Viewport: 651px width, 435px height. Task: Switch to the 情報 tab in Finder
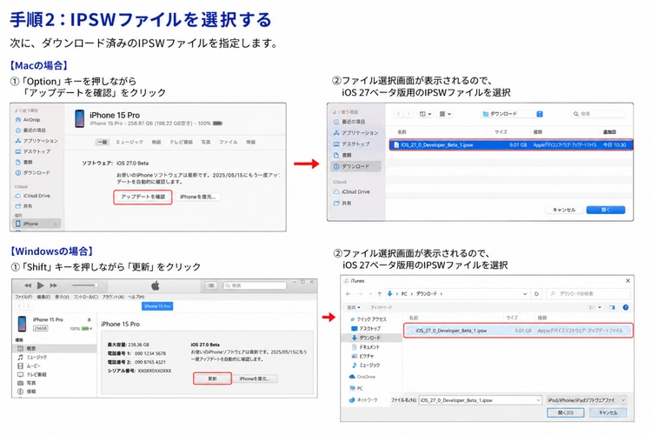pos(251,142)
